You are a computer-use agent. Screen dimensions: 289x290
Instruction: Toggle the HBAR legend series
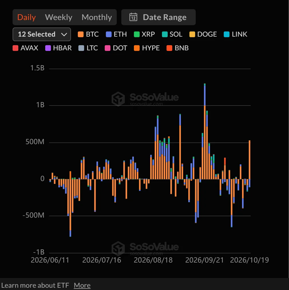click(x=58, y=48)
